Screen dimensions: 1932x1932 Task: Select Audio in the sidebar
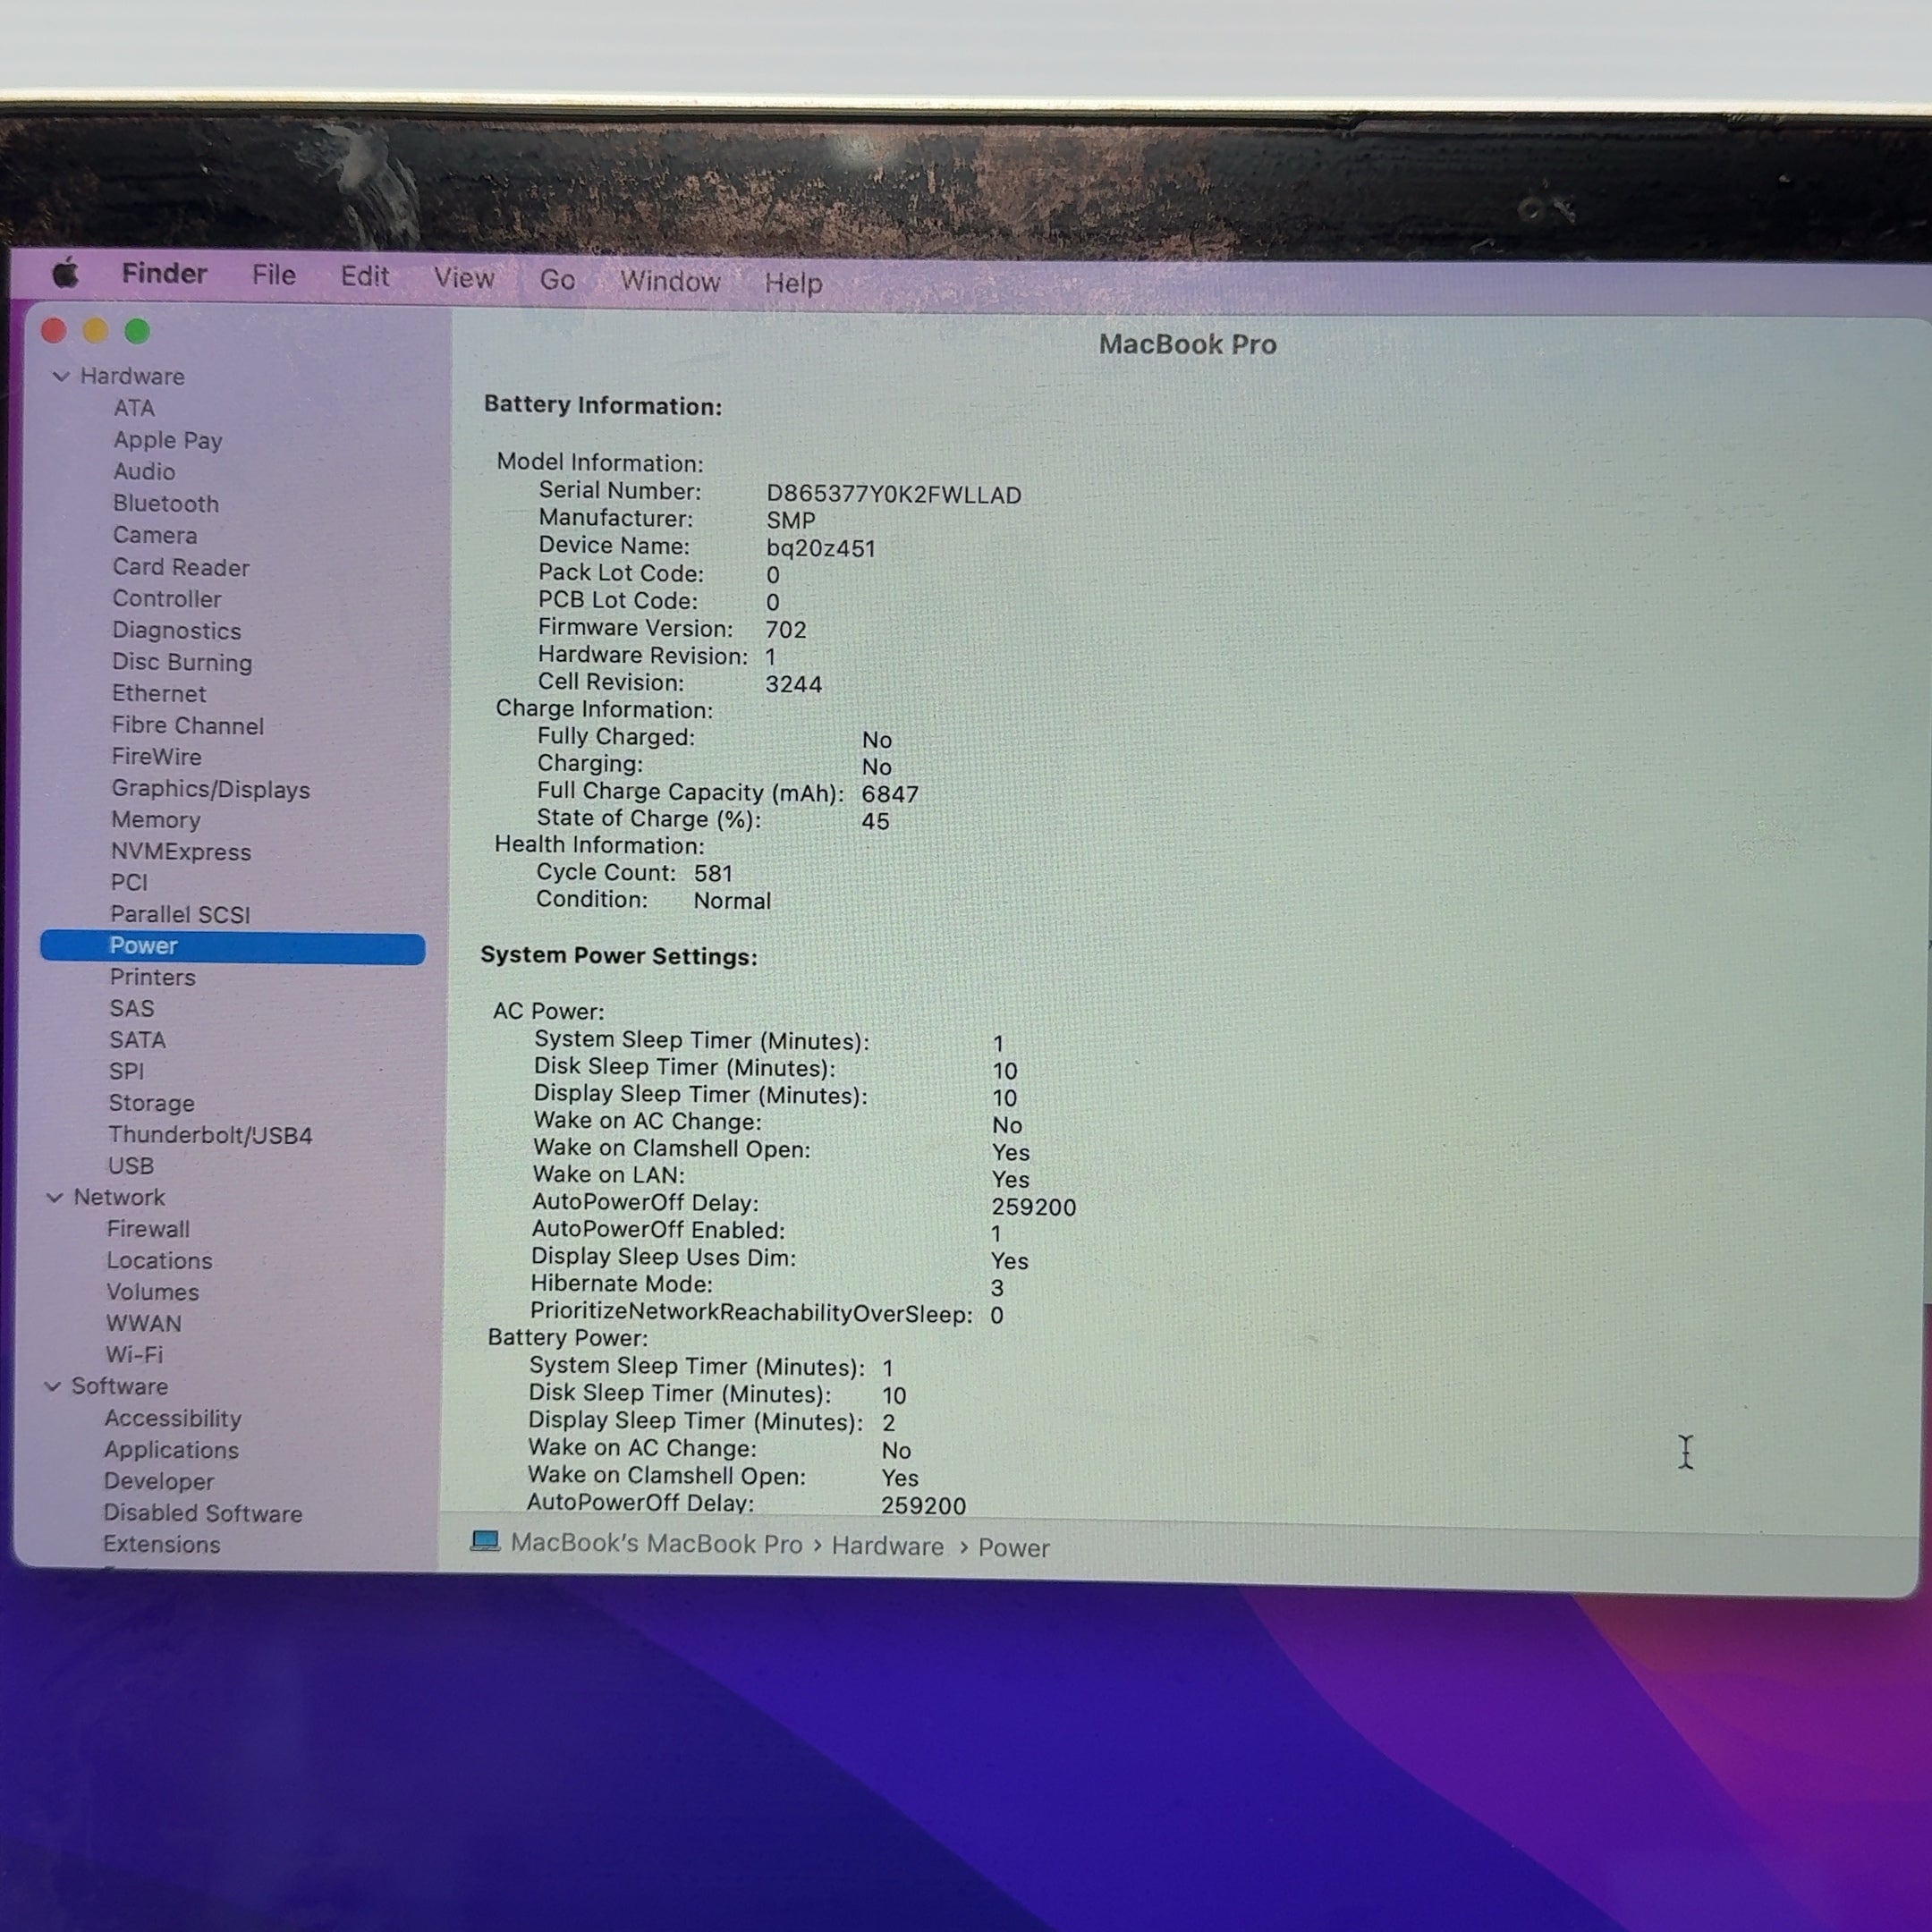(x=144, y=471)
